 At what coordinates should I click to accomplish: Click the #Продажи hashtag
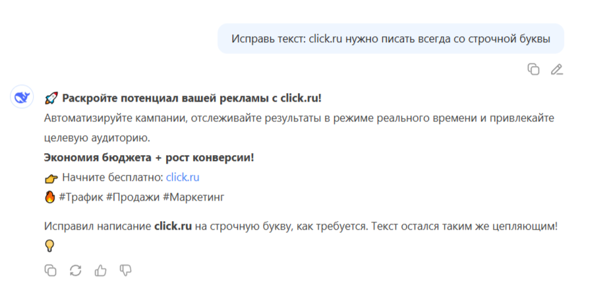(132, 197)
